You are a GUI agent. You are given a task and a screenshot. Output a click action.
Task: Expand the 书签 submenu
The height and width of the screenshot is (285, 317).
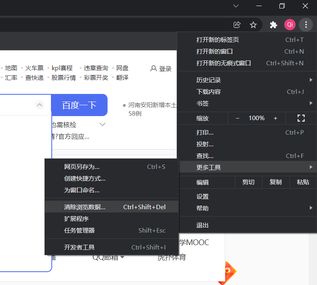[247, 103]
